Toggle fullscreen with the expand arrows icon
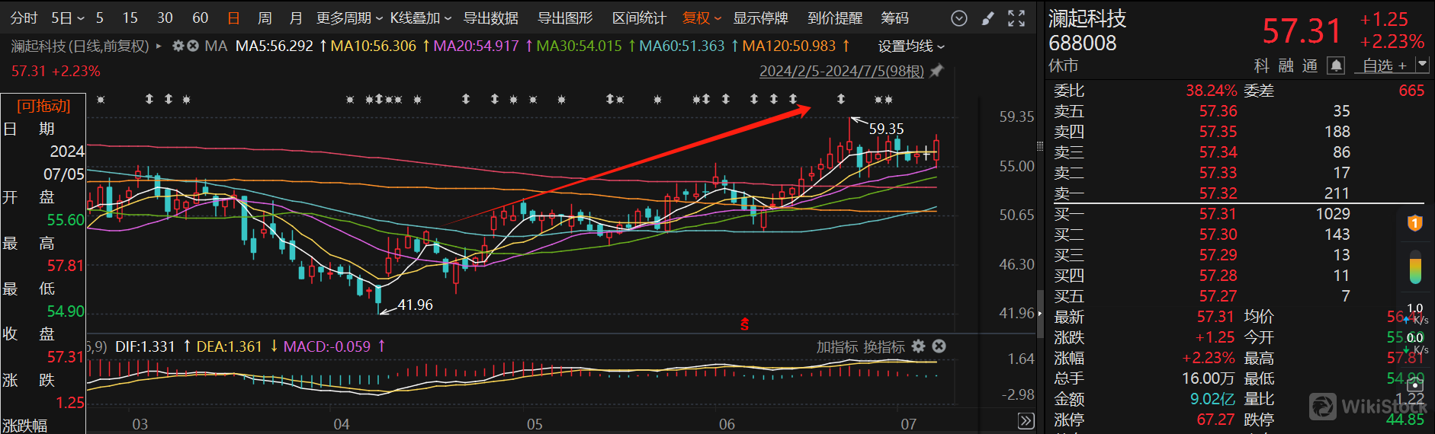 click(1016, 18)
